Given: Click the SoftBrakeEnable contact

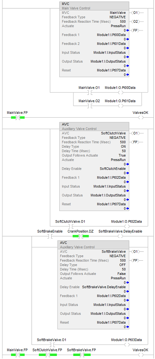Looking at the screenshot, I should [50, 236].
